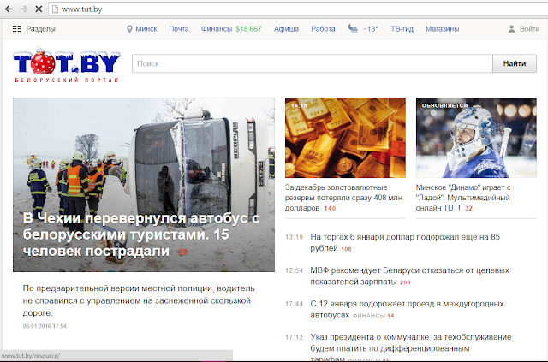This screenshot has width=548, height=362.
Task: Open the Афиша section
Action: tap(286, 29)
